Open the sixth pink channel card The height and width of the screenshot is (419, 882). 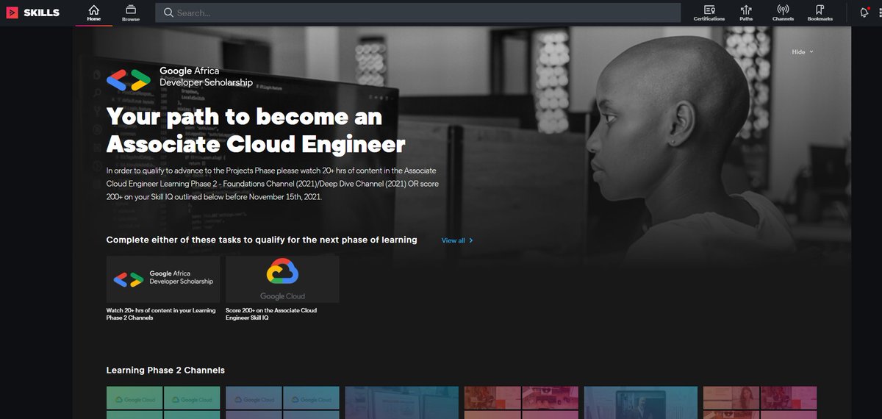[760, 403]
